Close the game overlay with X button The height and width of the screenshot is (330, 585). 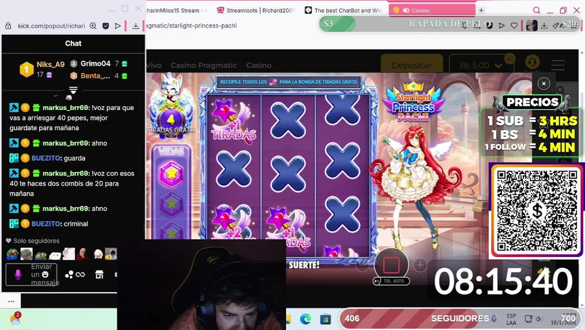[x=543, y=83]
